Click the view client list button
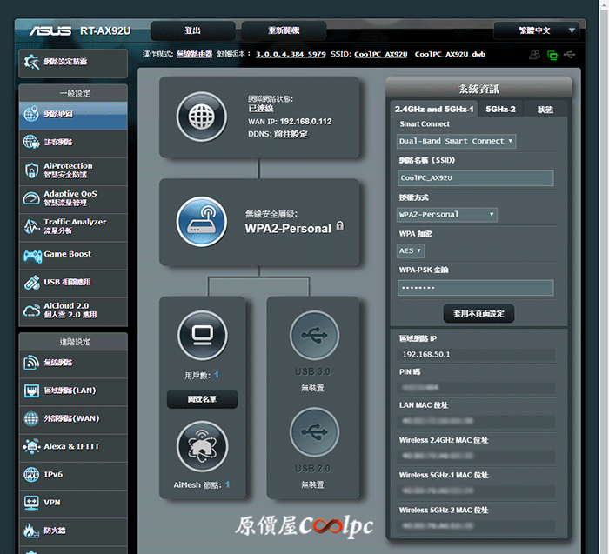Viewport: 609px width, 554px height. [202, 399]
